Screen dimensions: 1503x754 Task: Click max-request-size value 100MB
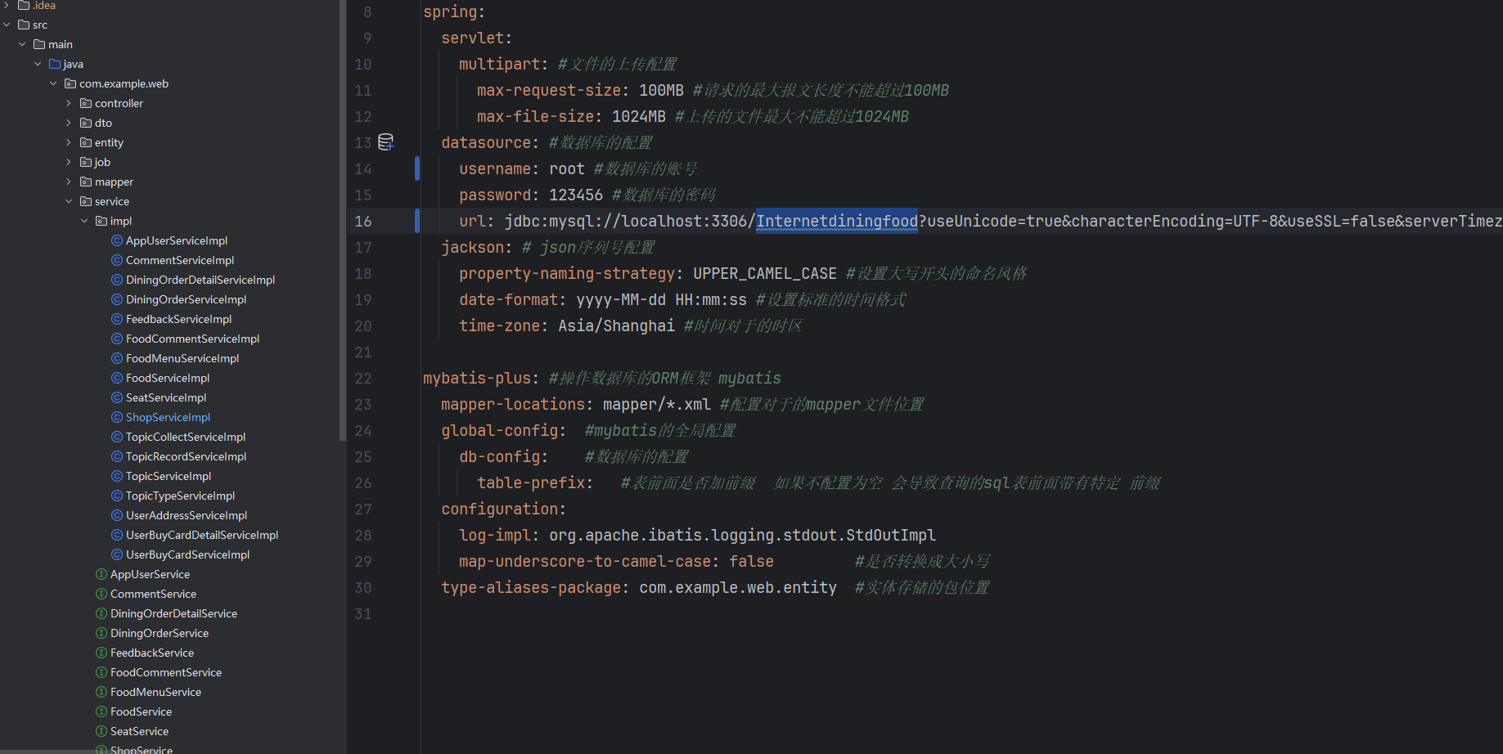click(x=661, y=90)
